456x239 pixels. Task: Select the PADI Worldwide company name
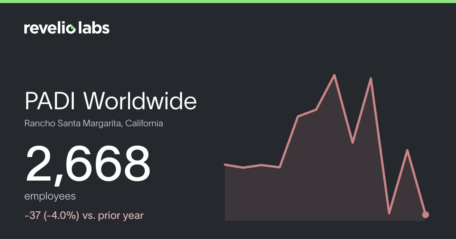pos(111,101)
